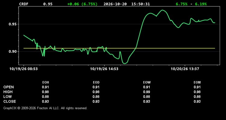Click the GraphCIX copyright notice
This screenshot has height=120, width=226.
45,108
